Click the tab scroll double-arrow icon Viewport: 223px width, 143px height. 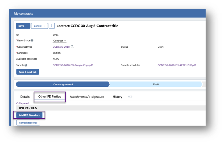130,97
